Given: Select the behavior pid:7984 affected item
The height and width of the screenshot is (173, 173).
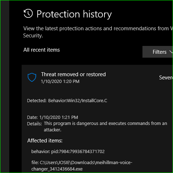Looking at the screenshot, I should [x=68, y=152].
